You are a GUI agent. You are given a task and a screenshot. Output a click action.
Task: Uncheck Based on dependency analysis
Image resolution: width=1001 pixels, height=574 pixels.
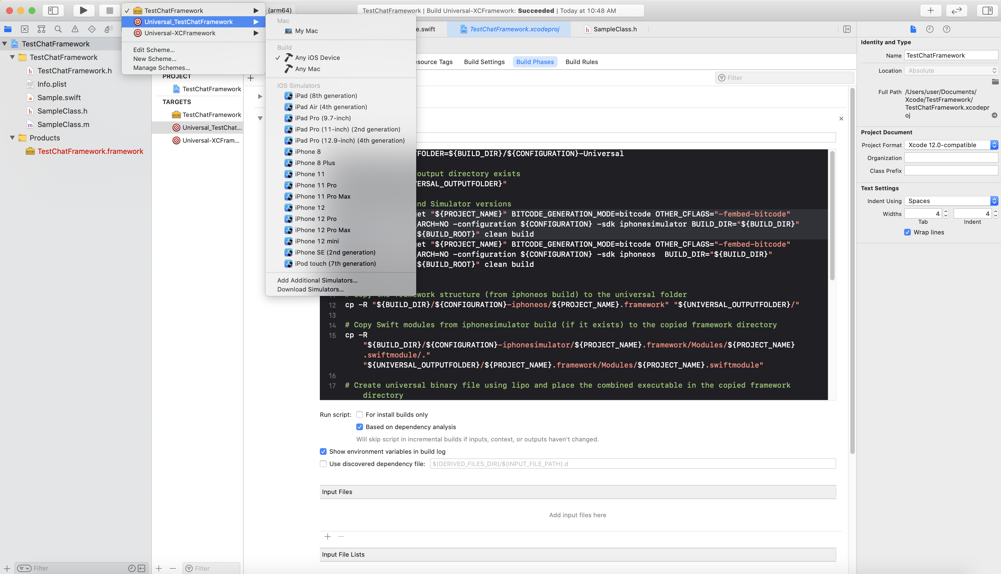pyautogui.click(x=360, y=427)
